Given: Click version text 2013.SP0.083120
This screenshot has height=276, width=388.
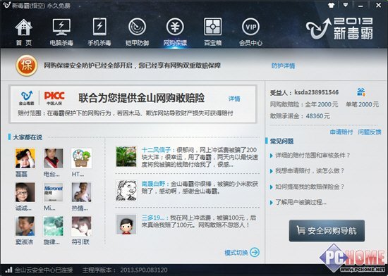Looking at the screenshot, I should [144, 270].
